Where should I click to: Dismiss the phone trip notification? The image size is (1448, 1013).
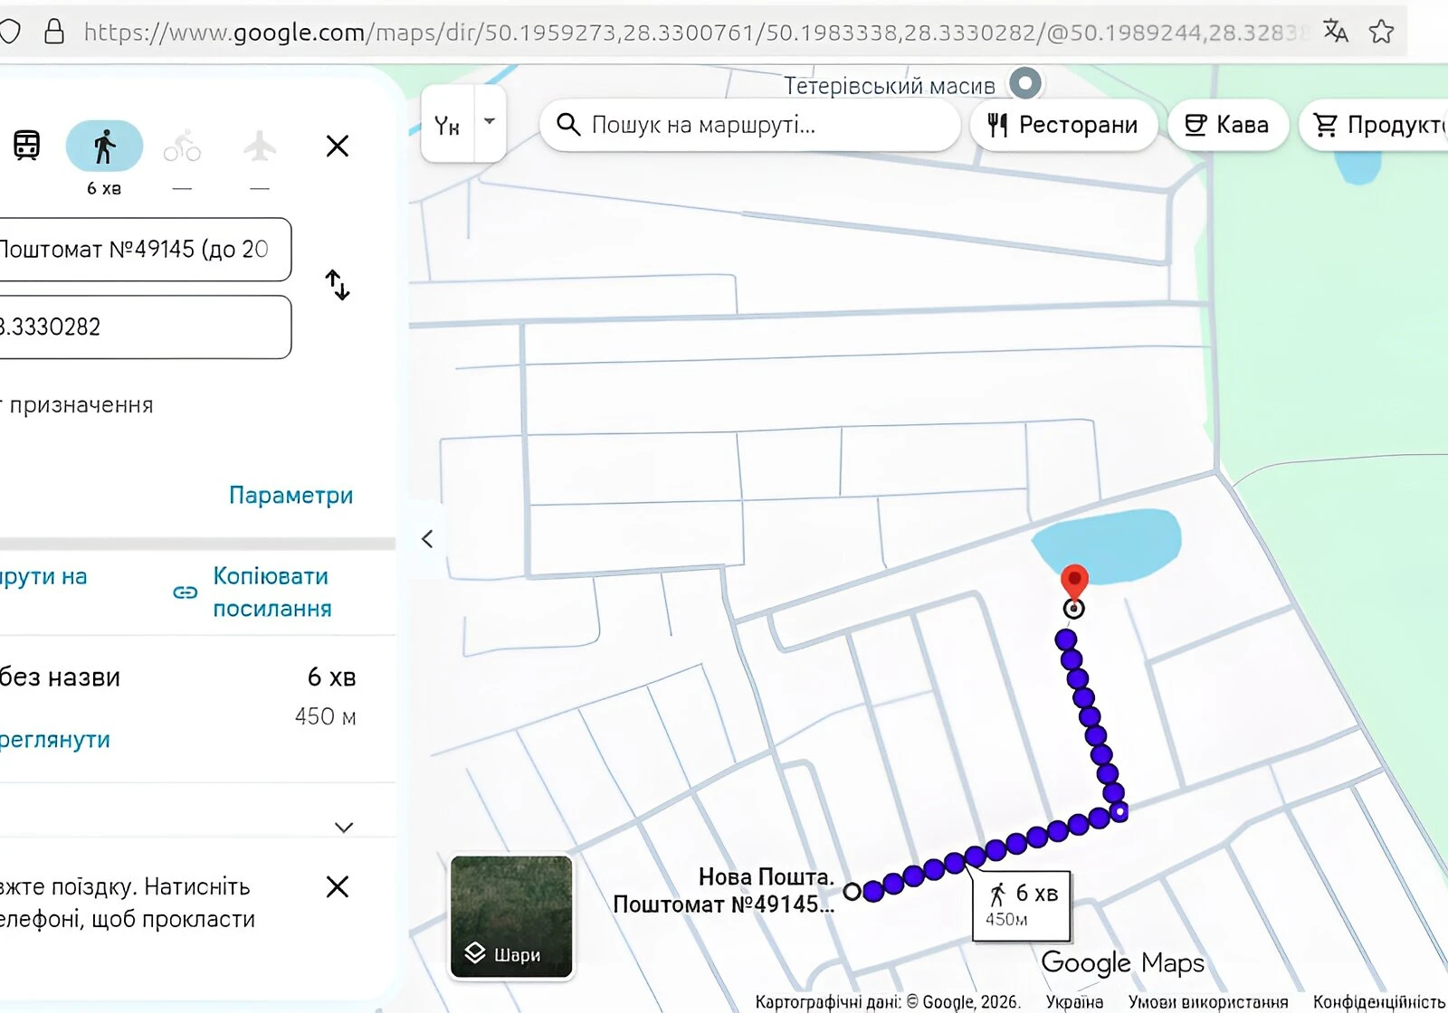pyautogui.click(x=338, y=886)
